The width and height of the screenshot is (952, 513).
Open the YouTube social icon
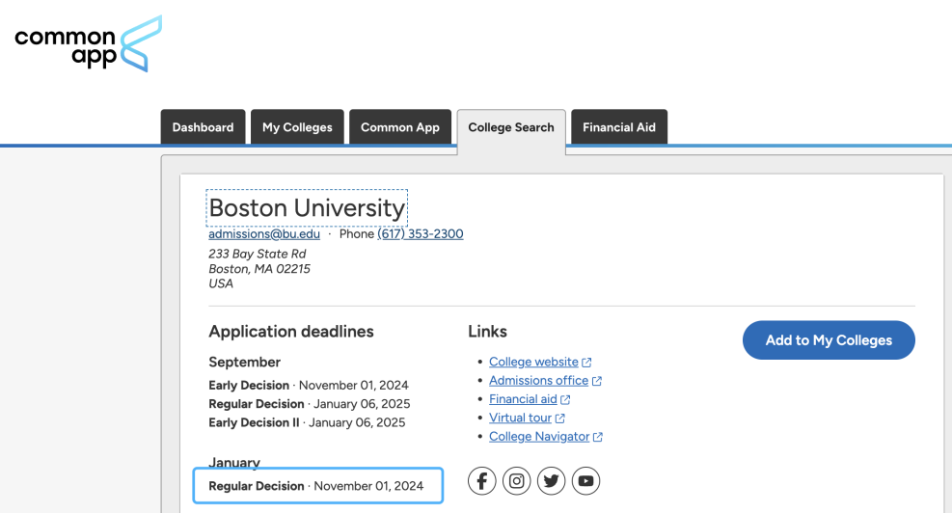point(585,481)
